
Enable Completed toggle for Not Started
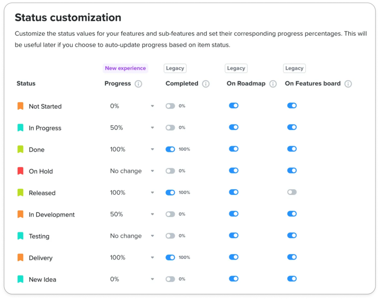[170, 106]
